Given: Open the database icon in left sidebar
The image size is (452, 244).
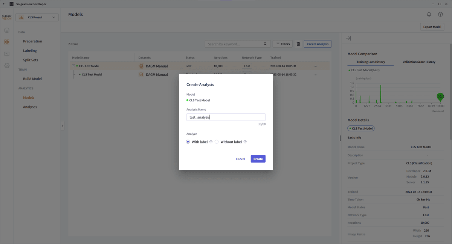Looking at the screenshot, I should coord(7,30).
